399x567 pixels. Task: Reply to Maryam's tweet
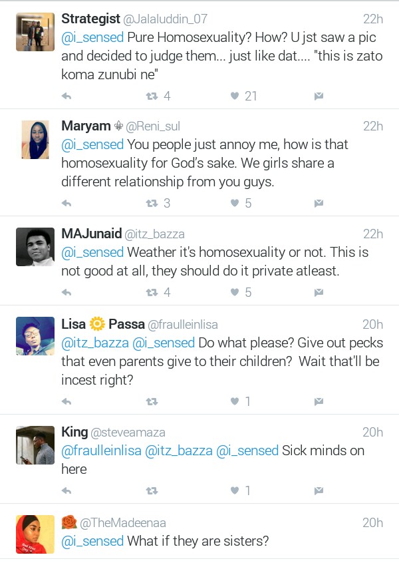coord(66,204)
